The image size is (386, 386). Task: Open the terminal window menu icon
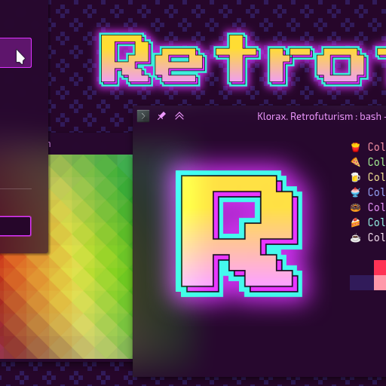143,116
